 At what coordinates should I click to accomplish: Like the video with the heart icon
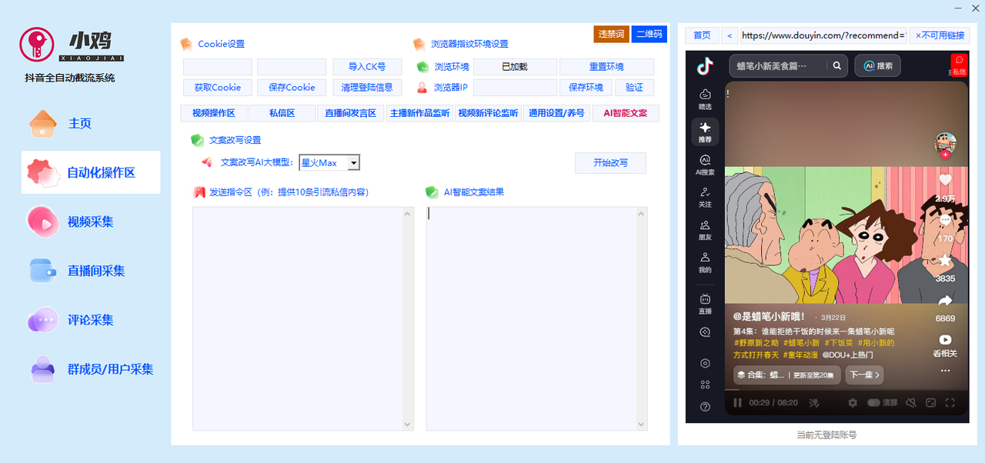click(x=945, y=180)
